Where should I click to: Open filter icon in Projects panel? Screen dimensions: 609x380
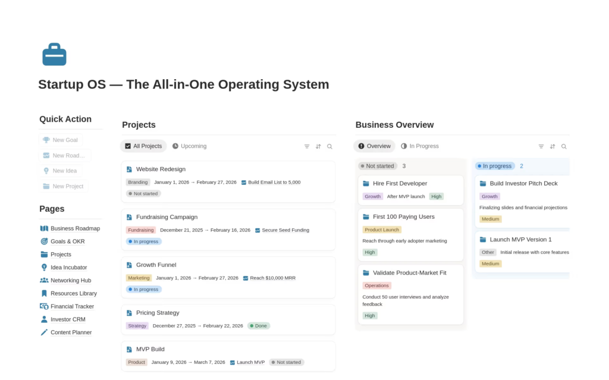pos(307,146)
